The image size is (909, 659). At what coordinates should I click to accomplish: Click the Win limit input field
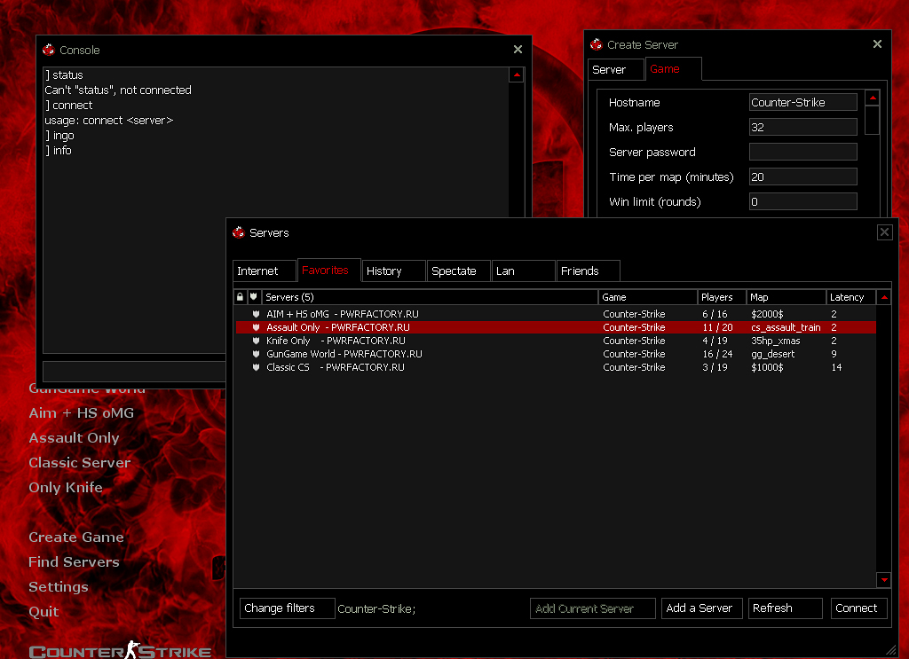tap(802, 201)
